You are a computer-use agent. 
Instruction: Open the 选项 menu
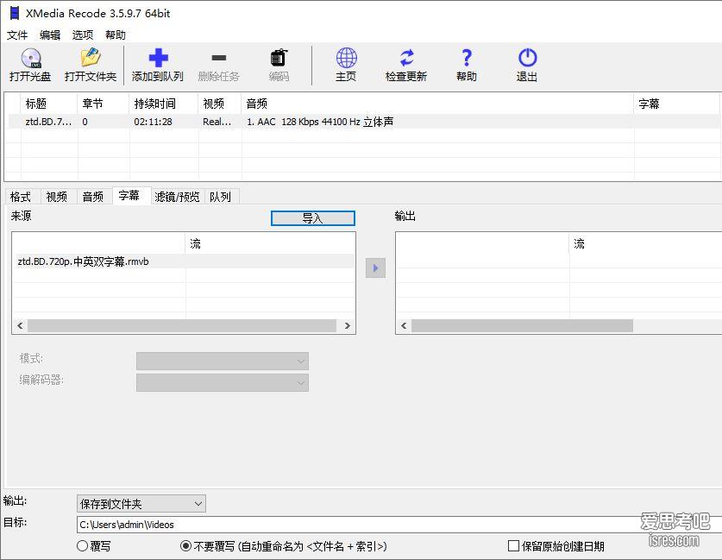[83, 35]
